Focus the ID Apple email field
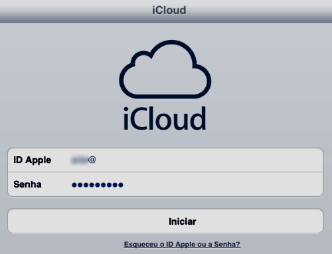332x254 pixels. click(165, 160)
